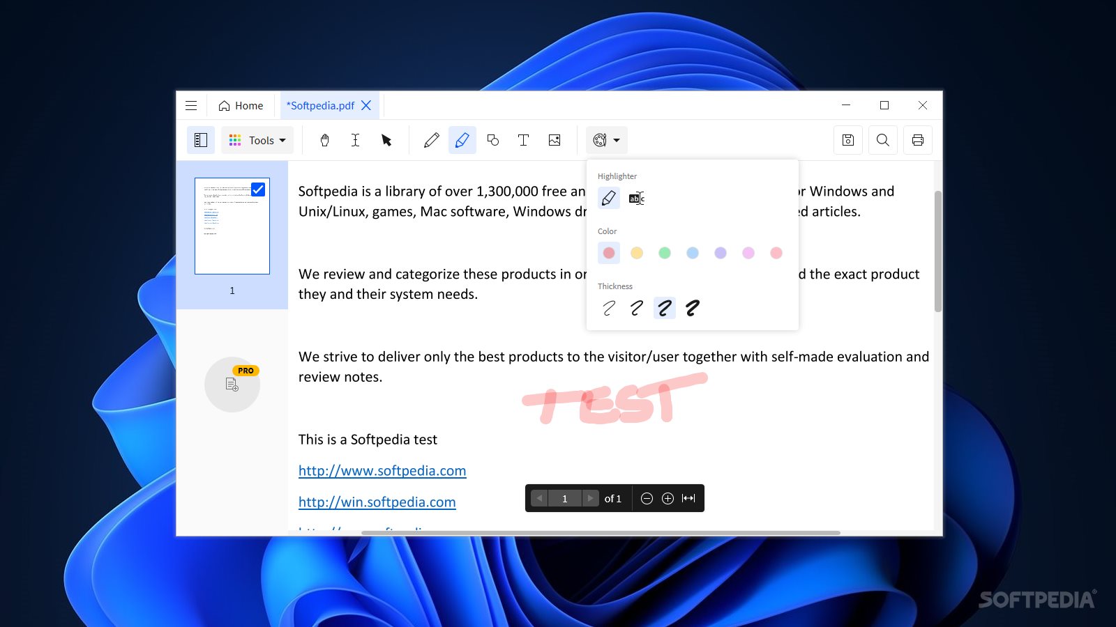Minimize the PDF window

846,105
